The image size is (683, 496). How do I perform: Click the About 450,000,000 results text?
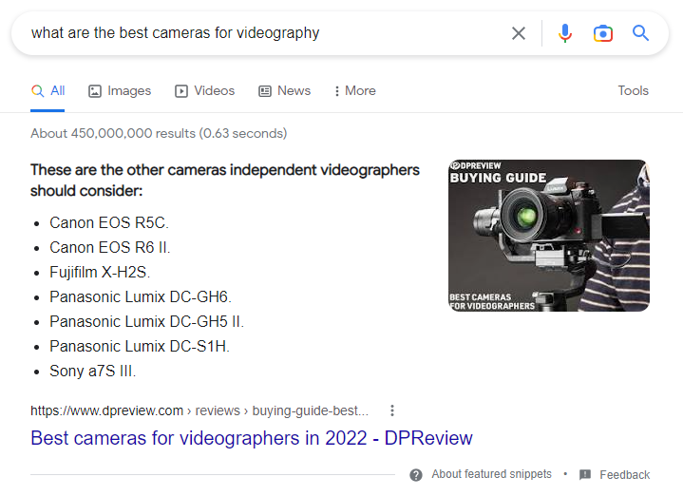click(x=159, y=133)
